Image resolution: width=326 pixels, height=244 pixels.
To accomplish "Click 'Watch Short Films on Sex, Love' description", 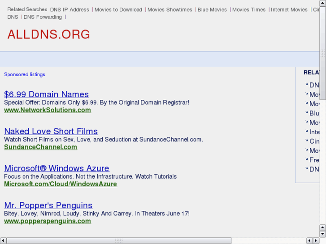I will point(104,140).
